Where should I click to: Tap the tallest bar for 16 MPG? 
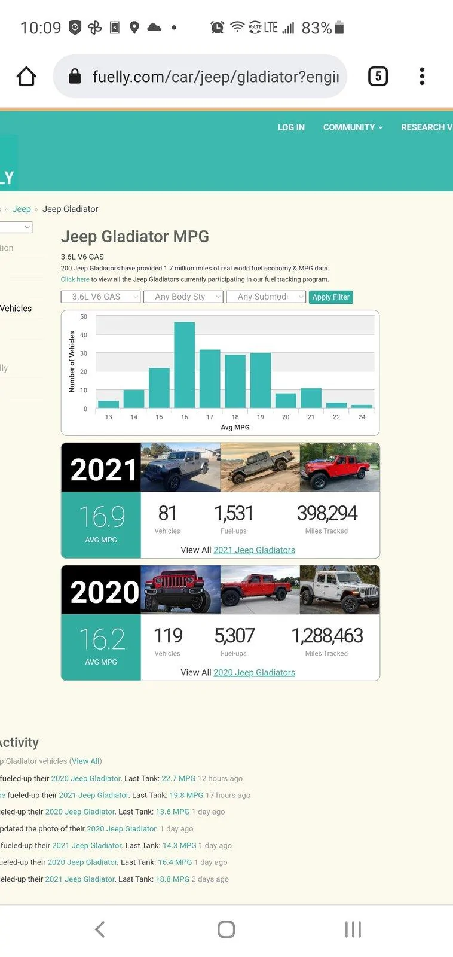pyautogui.click(x=184, y=365)
